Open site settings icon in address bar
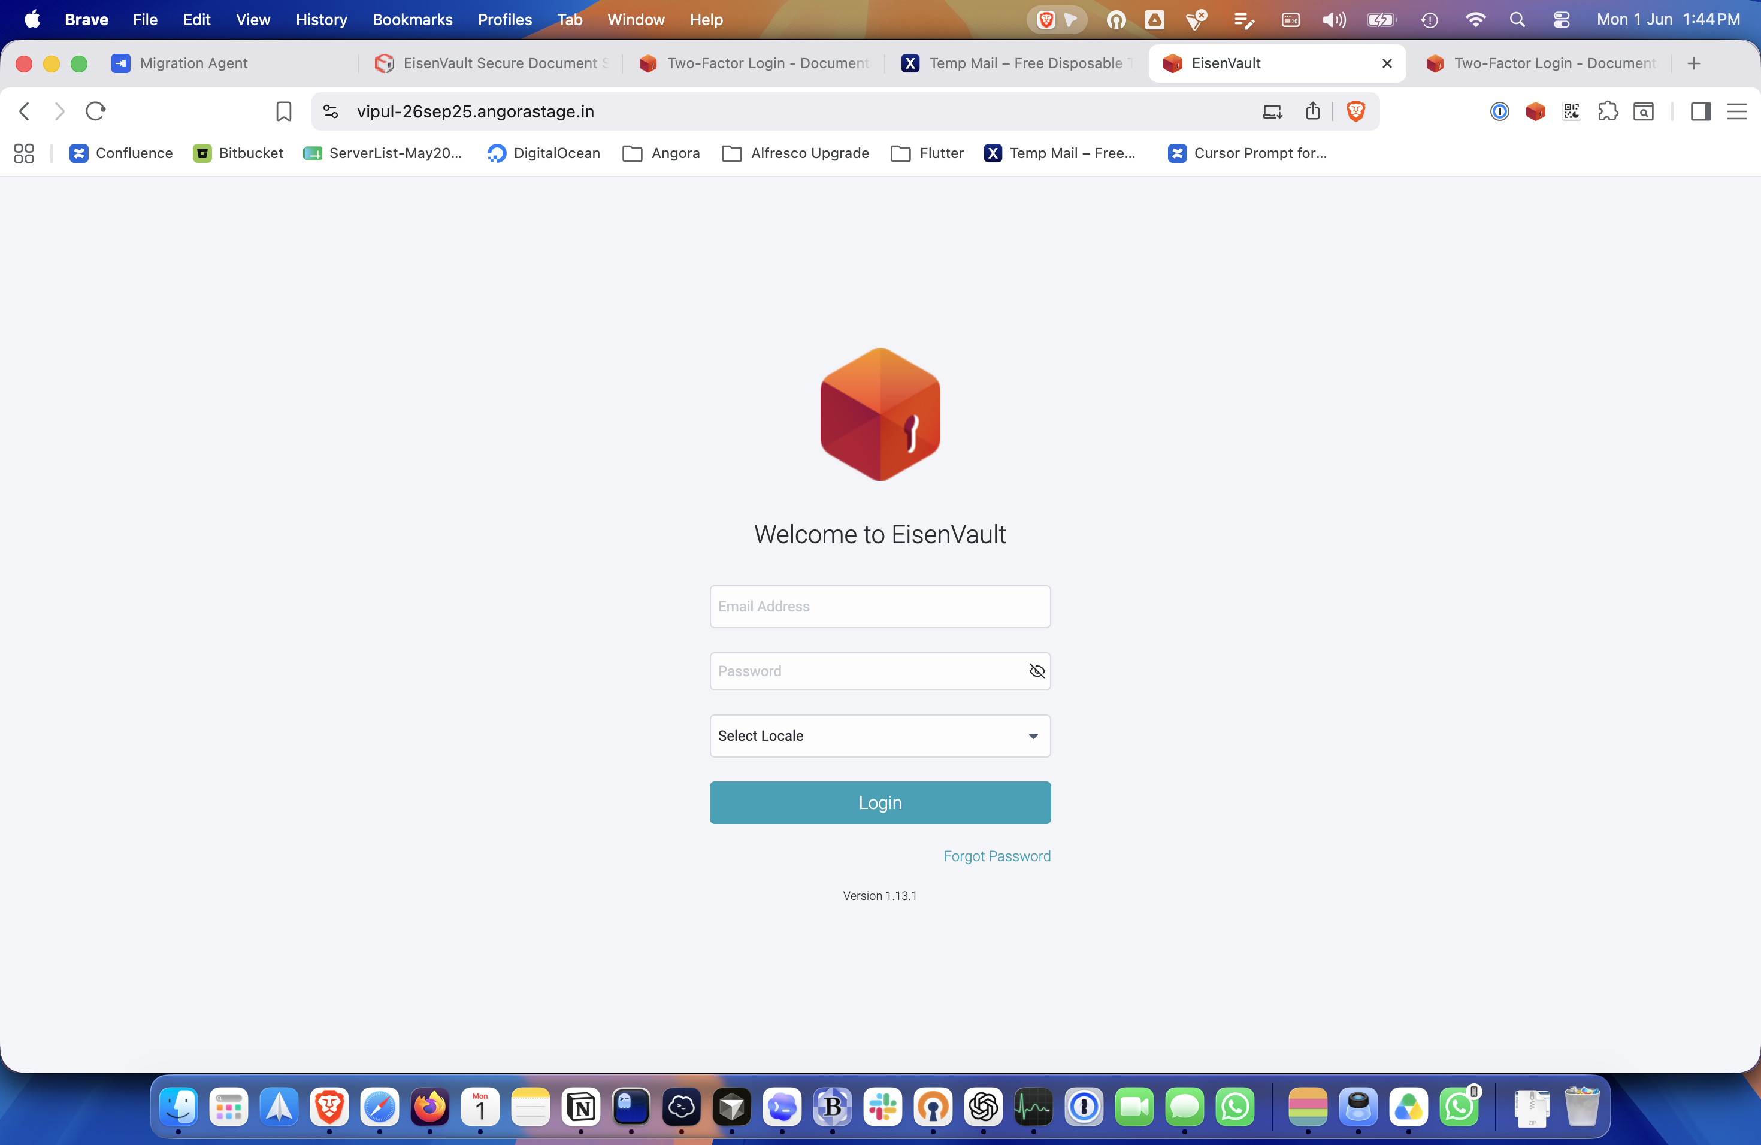Viewport: 1761px width, 1145px height. point(331,112)
